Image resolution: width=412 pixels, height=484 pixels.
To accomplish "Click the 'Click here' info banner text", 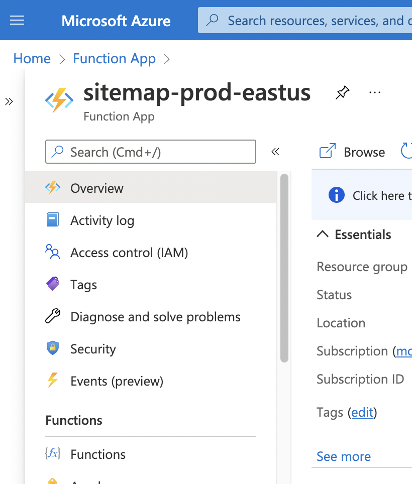I will pyautogui.click(x=382, y=195).
